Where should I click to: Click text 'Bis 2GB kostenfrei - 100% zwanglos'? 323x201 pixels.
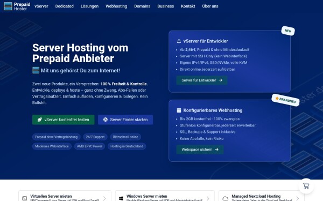coord(210,119)
